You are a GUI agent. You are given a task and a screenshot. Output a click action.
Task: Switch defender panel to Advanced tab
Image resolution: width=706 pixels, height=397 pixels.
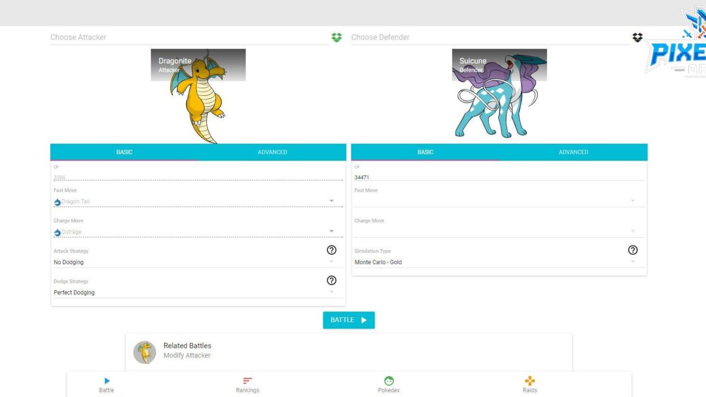[x=574, y=152]
